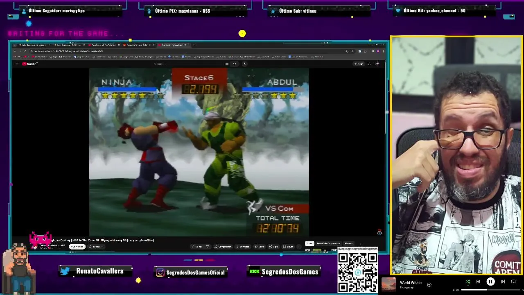Dislike the YouTube video
Image resolution: width=524 pixels, height=295 pixels.
(208, 247)
